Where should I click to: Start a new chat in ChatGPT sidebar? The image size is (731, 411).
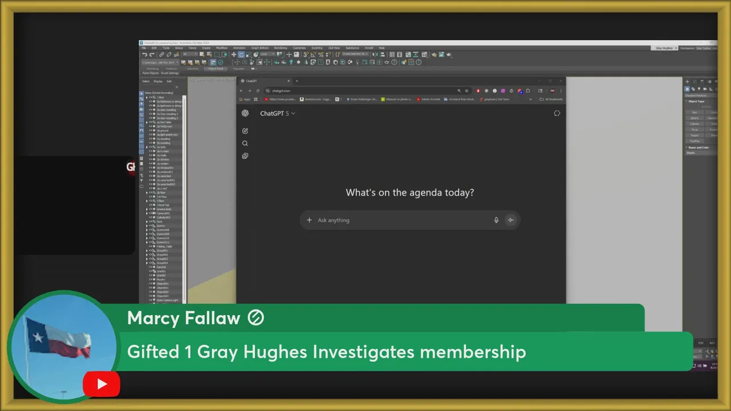[x=245, y=131]
